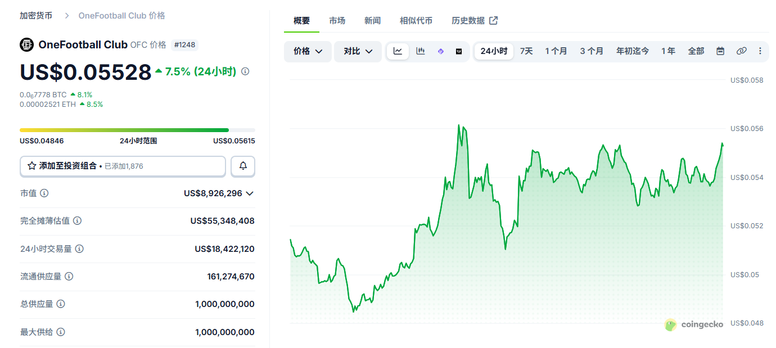Click external link icon beside 历史数据
Screen dimensions: 776x348
pos(494,20)
